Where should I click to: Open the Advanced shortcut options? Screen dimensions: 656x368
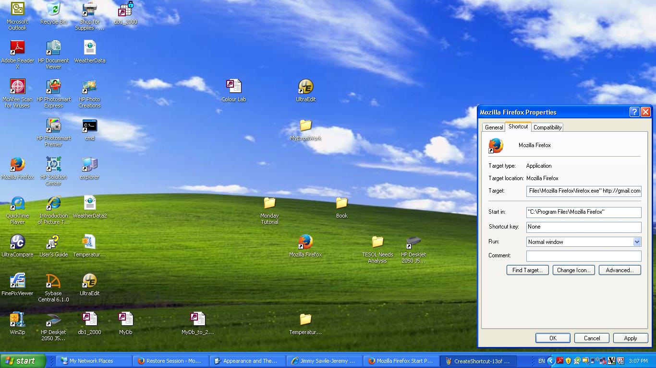coord(620,270)
